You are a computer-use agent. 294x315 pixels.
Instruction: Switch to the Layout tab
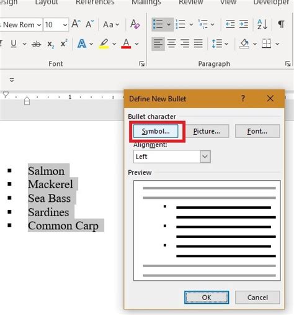[x=47, y=2]
